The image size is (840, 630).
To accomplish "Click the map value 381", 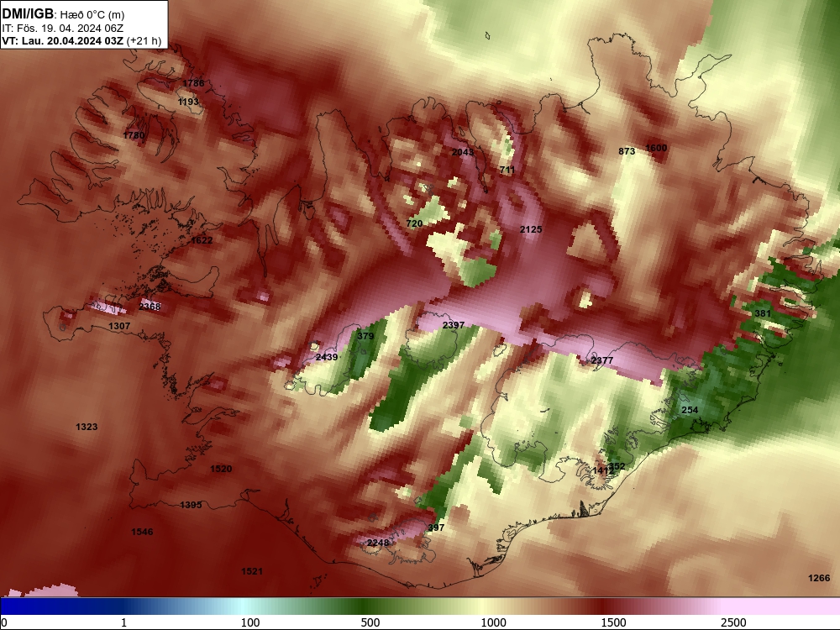I will [x=763, y=314].
